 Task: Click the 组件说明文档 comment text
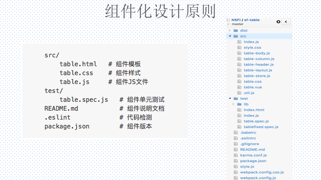pos(146,108)
